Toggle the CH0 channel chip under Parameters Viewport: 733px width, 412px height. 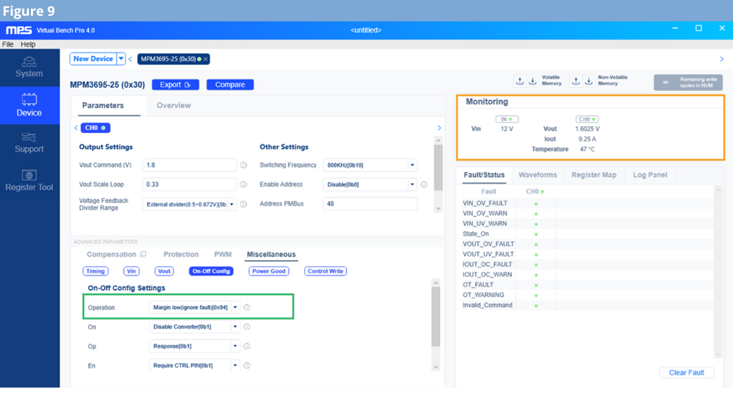[x=95, y=128]
